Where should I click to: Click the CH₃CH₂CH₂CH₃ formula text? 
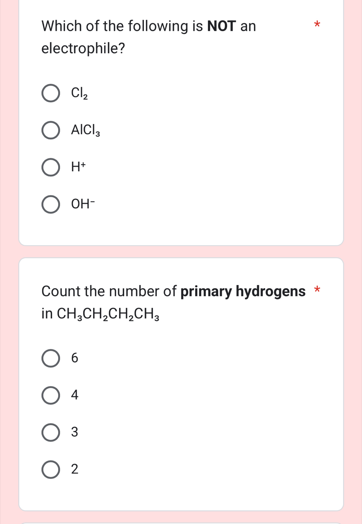pyautogui.click(x=108, y=314)
